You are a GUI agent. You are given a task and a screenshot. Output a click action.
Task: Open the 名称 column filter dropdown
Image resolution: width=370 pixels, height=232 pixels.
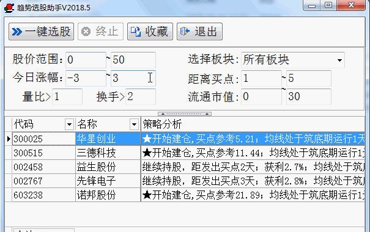134,124
